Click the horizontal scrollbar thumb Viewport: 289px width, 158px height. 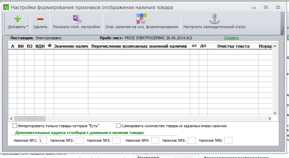click(30, 118)
